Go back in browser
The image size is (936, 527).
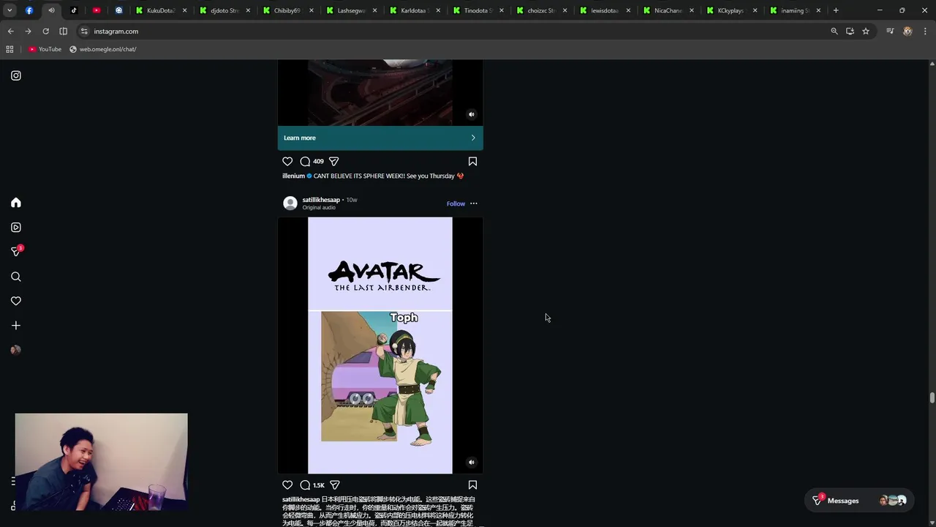10,31
